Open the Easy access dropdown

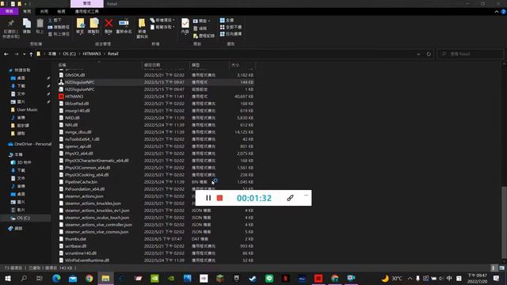pyautogui.click(x=162, y=27)
